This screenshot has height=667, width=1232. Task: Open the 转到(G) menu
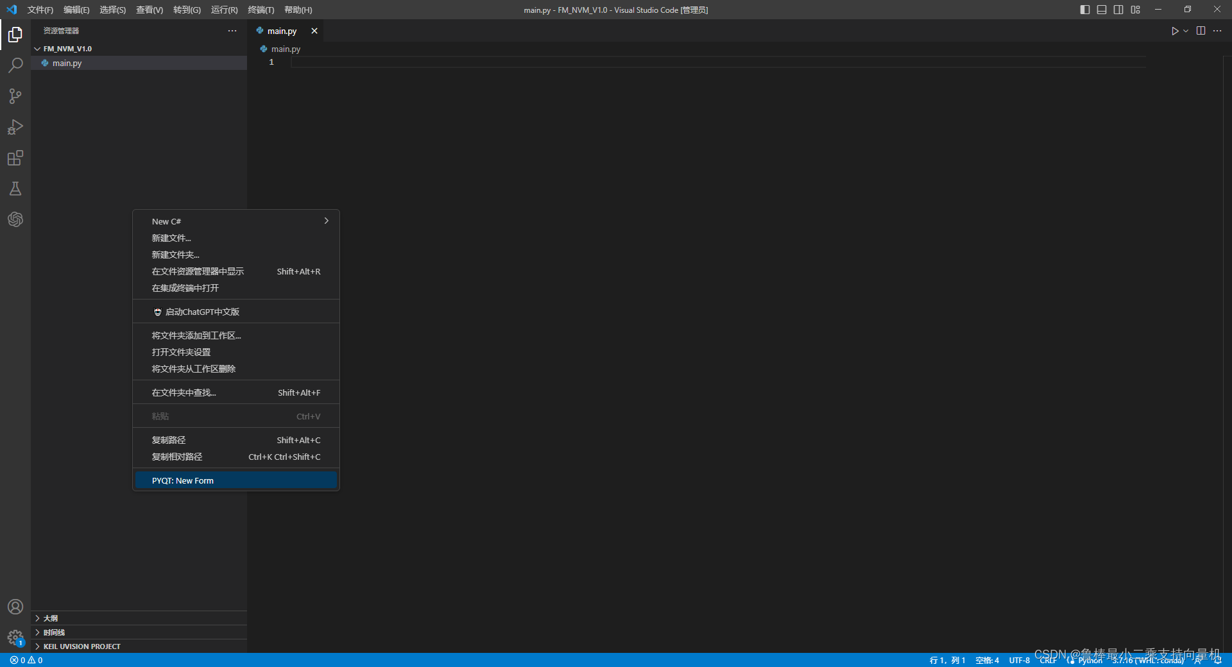pyautogui.click(x=187, y=10)
